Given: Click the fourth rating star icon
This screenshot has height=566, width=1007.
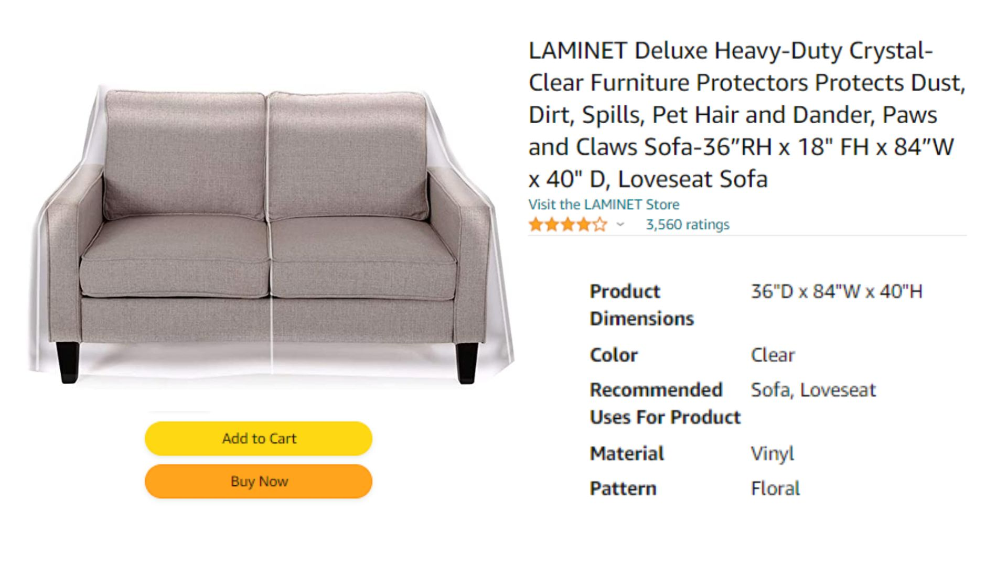Looking at the screenshot, I should tap(584, 225).
